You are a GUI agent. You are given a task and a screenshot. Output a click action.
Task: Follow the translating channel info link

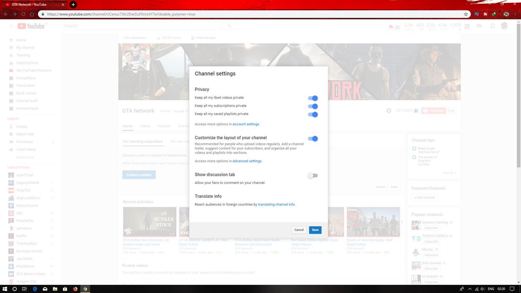277,204
